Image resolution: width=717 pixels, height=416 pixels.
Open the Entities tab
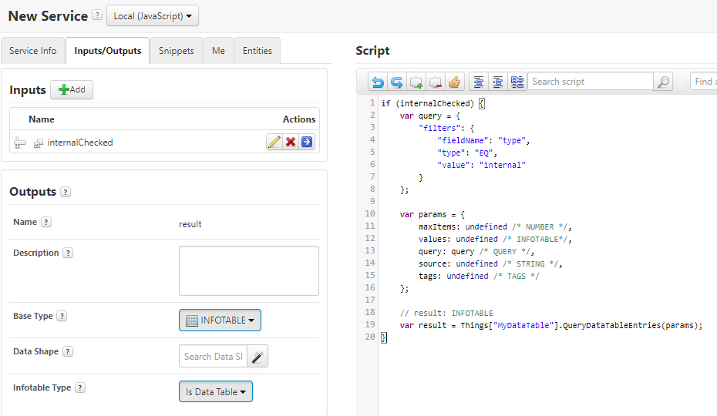(258, 51)
